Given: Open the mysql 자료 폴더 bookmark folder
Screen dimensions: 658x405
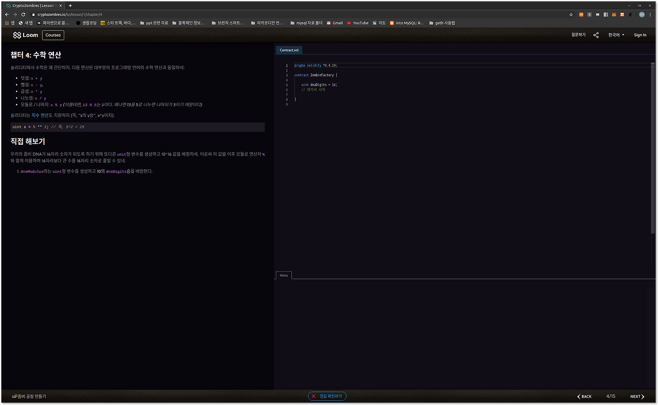Looking at the screenshot, I should [306, 23].
